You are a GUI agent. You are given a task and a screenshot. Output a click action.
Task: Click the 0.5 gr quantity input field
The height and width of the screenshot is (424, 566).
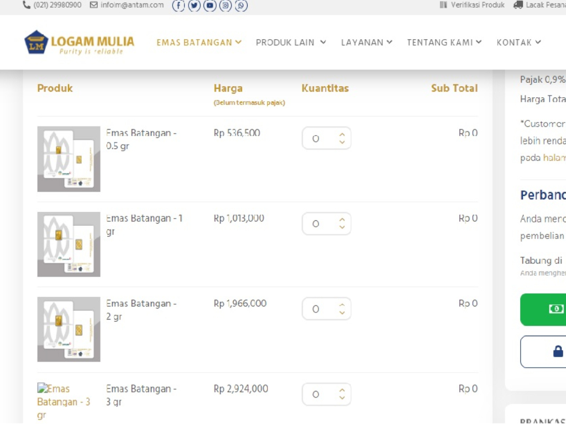pos(326,139)
